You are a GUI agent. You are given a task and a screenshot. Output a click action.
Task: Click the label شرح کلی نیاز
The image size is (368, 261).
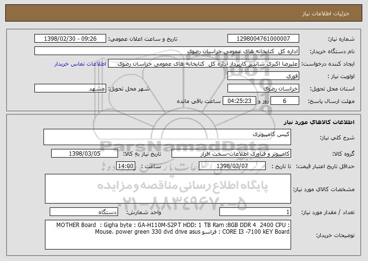click(337, 137)
